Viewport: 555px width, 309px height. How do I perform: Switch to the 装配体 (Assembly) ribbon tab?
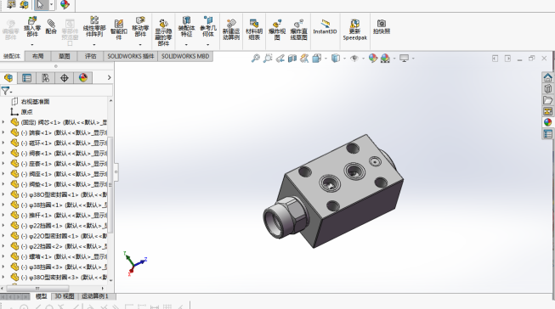click(x=12, y=56)
